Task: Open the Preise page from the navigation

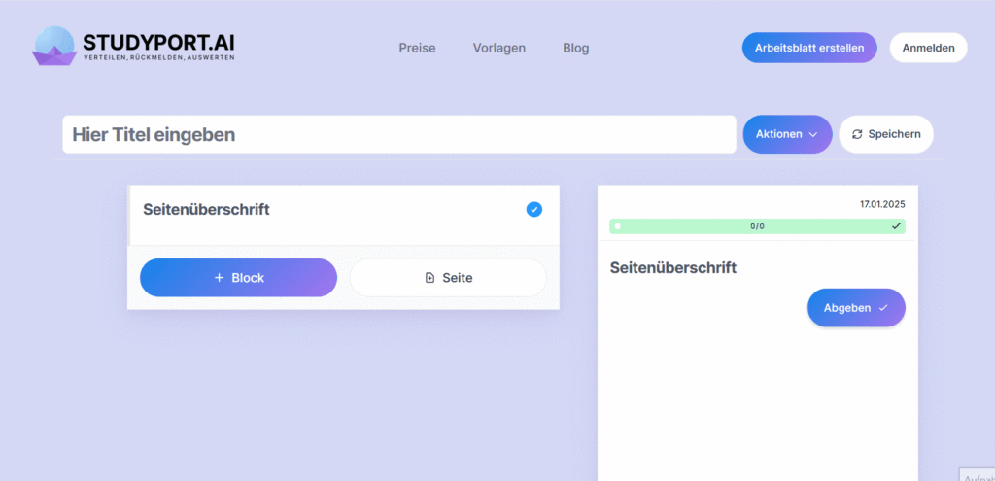Action: click(x=417, y=48)
